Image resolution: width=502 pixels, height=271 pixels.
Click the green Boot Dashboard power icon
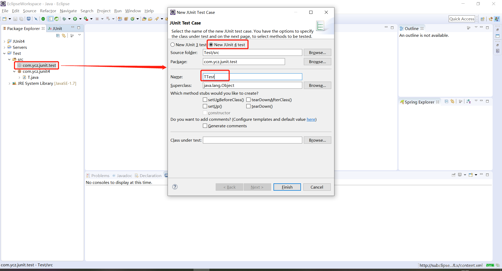(x=43, y=19)
